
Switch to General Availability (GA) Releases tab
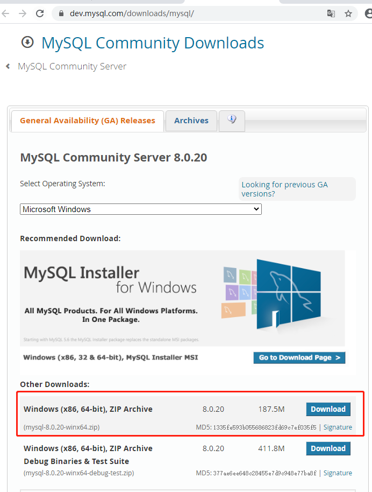click(x=88, y=121)
